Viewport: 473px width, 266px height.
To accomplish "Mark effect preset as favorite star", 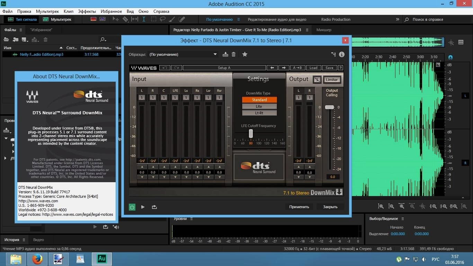I will click(245, 54).
